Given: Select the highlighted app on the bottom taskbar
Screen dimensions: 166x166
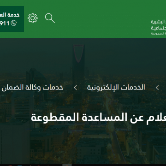Looking at the screenshot, I should [x=67, y=165].
